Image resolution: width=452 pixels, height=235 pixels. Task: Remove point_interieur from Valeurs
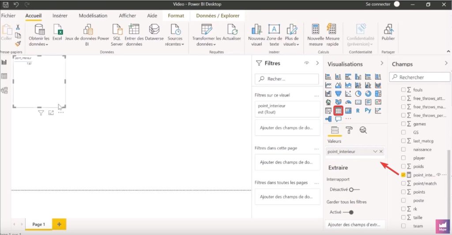tap(381, 151)
